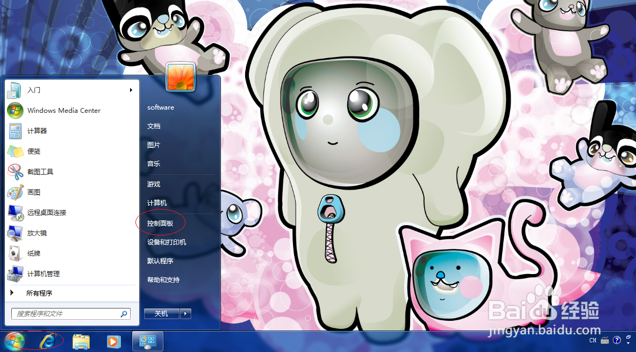Expand 所有程序 (All Programs) list
This screenshot has height=352, width=636.
pos(72,293)
